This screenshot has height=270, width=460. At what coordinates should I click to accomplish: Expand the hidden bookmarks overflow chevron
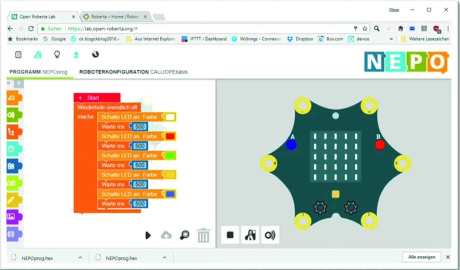point(391,39)
